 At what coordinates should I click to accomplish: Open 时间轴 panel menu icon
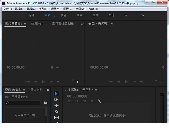point(96,90)
